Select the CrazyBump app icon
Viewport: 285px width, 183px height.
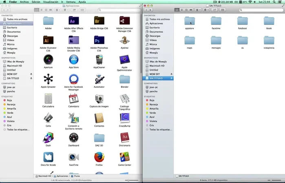[124, 118]
